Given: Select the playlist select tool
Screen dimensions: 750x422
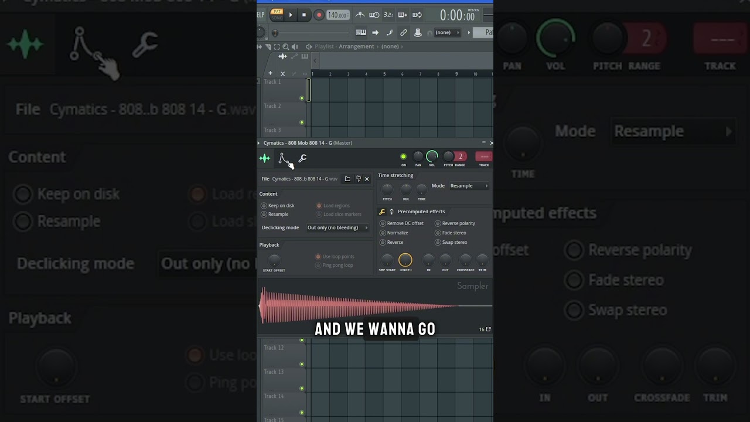Looking at the screenshot, I should click(x=277, y=46).
